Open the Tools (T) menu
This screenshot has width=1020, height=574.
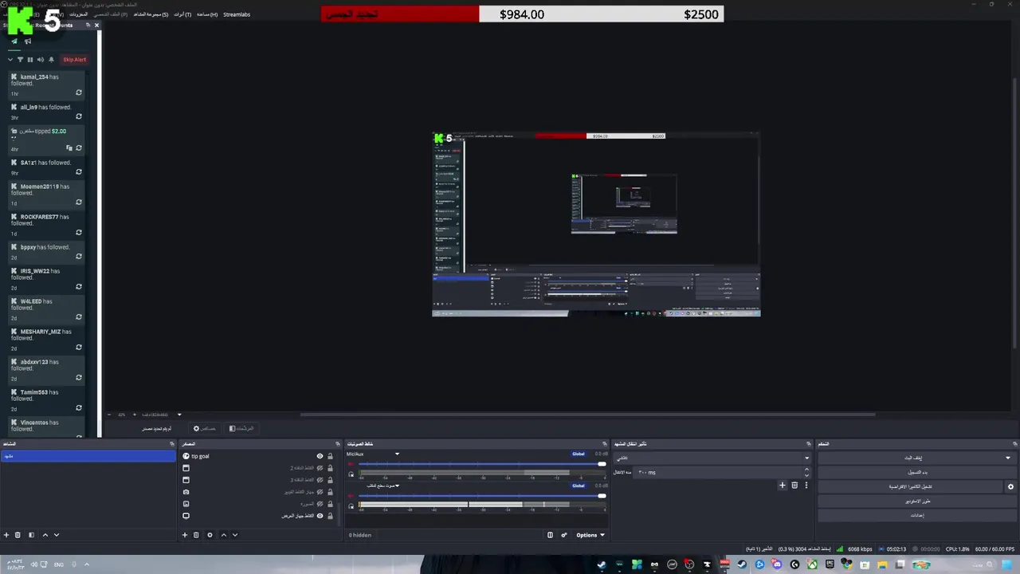point(182,14)
